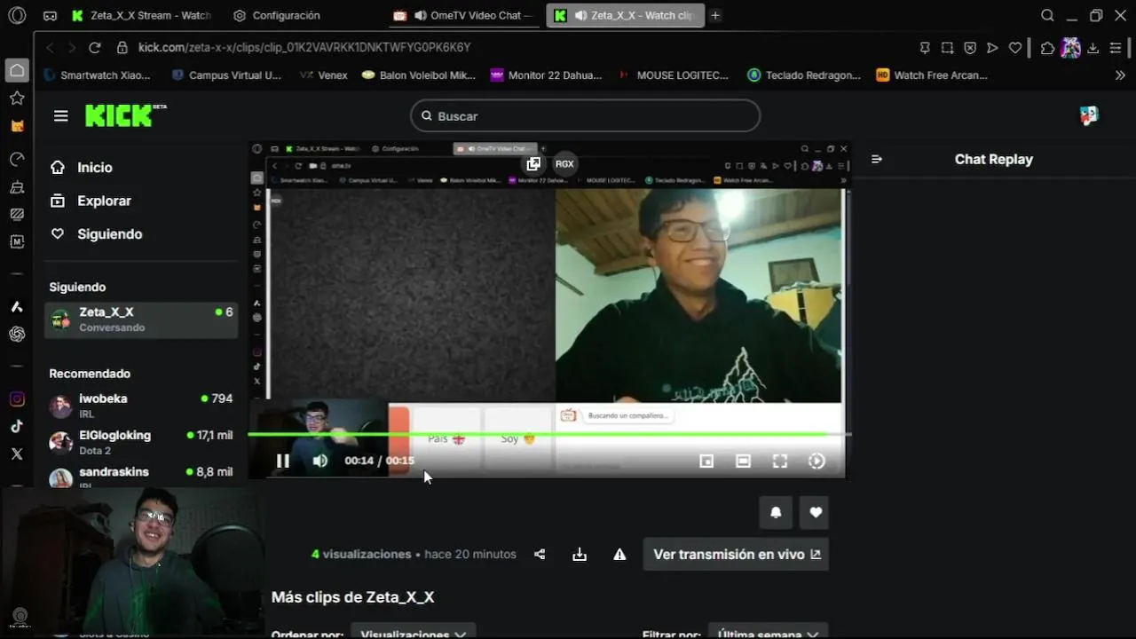Open the extensions cube icon
The height and width of the screenshot is (639, 1136).
[1047, 48]
